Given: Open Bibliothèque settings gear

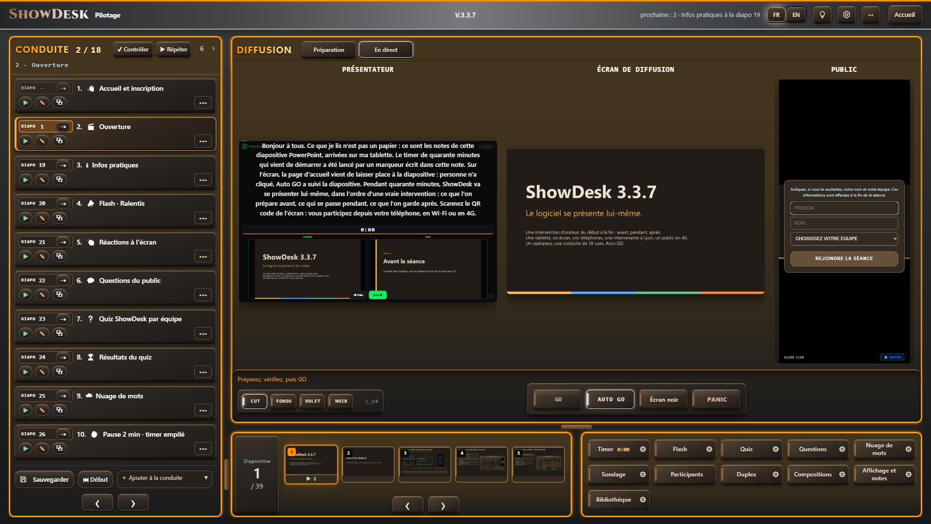Looking at the screenshot, I should pyautogui.click(x=643, y=500).
